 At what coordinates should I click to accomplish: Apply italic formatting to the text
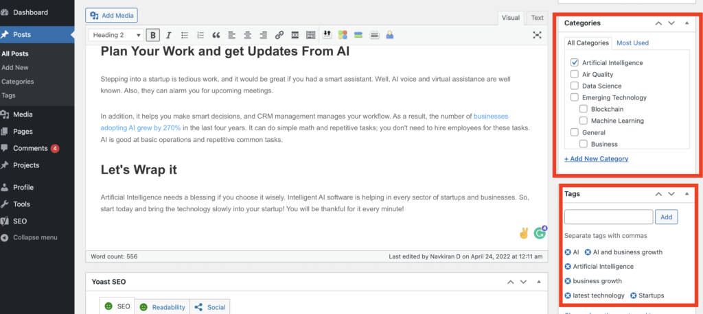coord(168,35)
